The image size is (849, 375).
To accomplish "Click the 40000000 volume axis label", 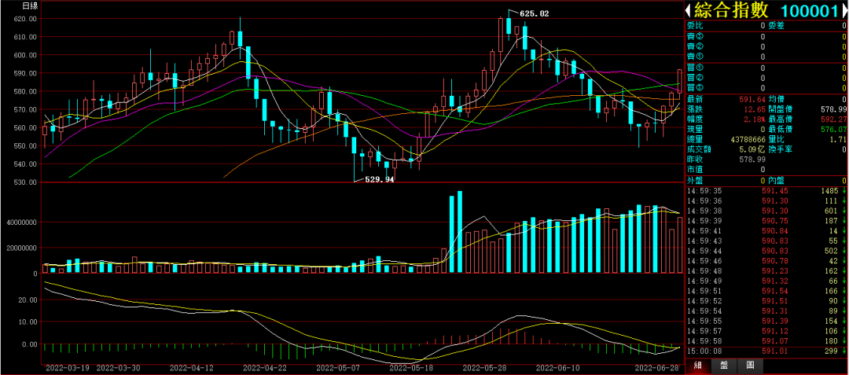I will point(21,222).
